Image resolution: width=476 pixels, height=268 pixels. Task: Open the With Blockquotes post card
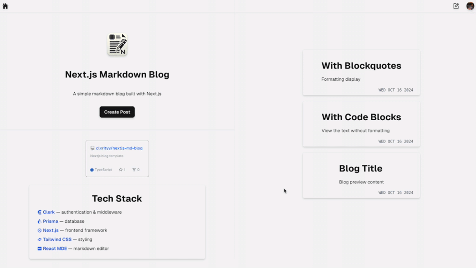pos(361,73)
